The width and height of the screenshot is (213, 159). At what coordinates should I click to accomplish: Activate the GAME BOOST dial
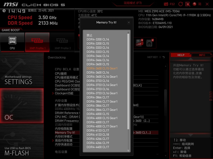click(x=11, y=30)
